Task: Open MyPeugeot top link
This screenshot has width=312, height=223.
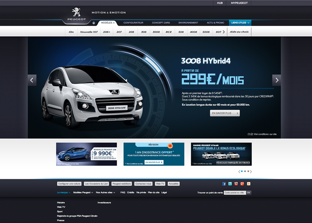Action: 239,3
